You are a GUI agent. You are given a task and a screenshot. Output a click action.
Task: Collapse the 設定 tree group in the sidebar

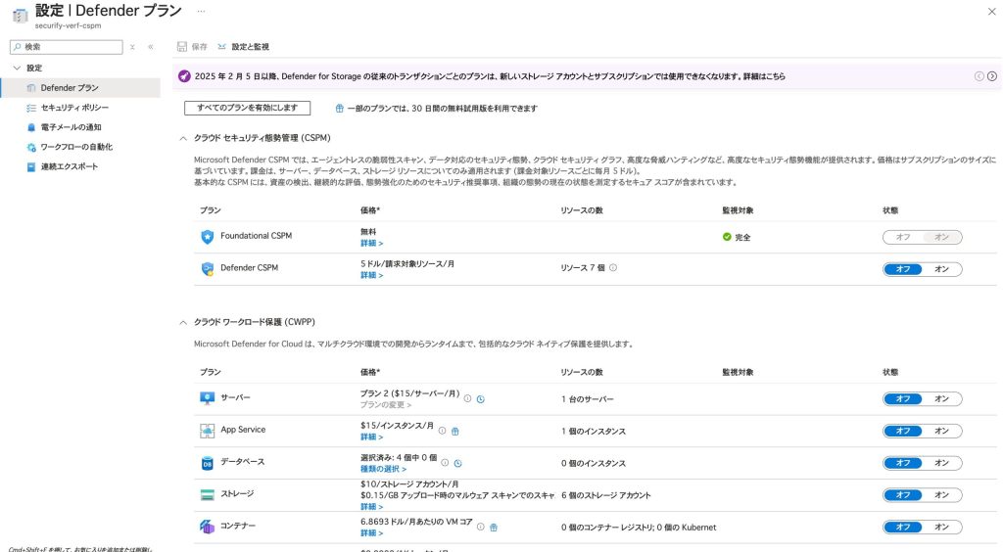coord(17,68)
